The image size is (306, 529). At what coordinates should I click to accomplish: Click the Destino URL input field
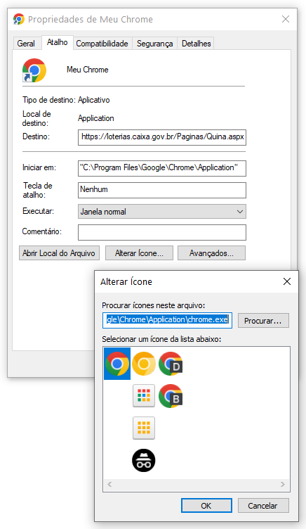(x=162, y=137)
